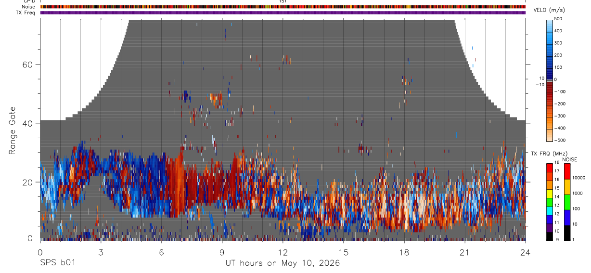Click the purple TX Freq strip above the plot
591x273 pixels.
(x=283, y=13)
